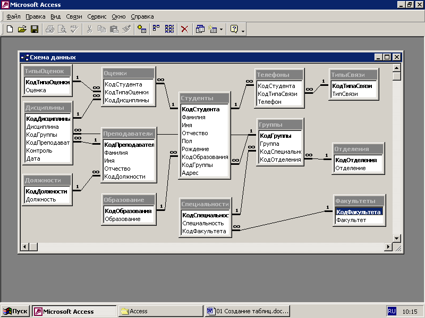Image resolution: width=425 pixels, height=318 pixels.
Task: Select the Контроль field in Дисциплины
Action: tap(48, 151)
